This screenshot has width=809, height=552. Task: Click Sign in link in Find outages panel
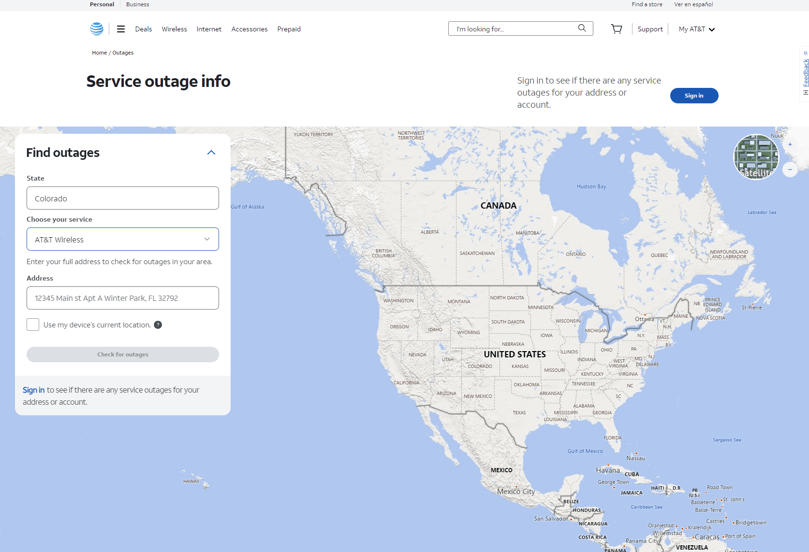[x=33, y=390]
